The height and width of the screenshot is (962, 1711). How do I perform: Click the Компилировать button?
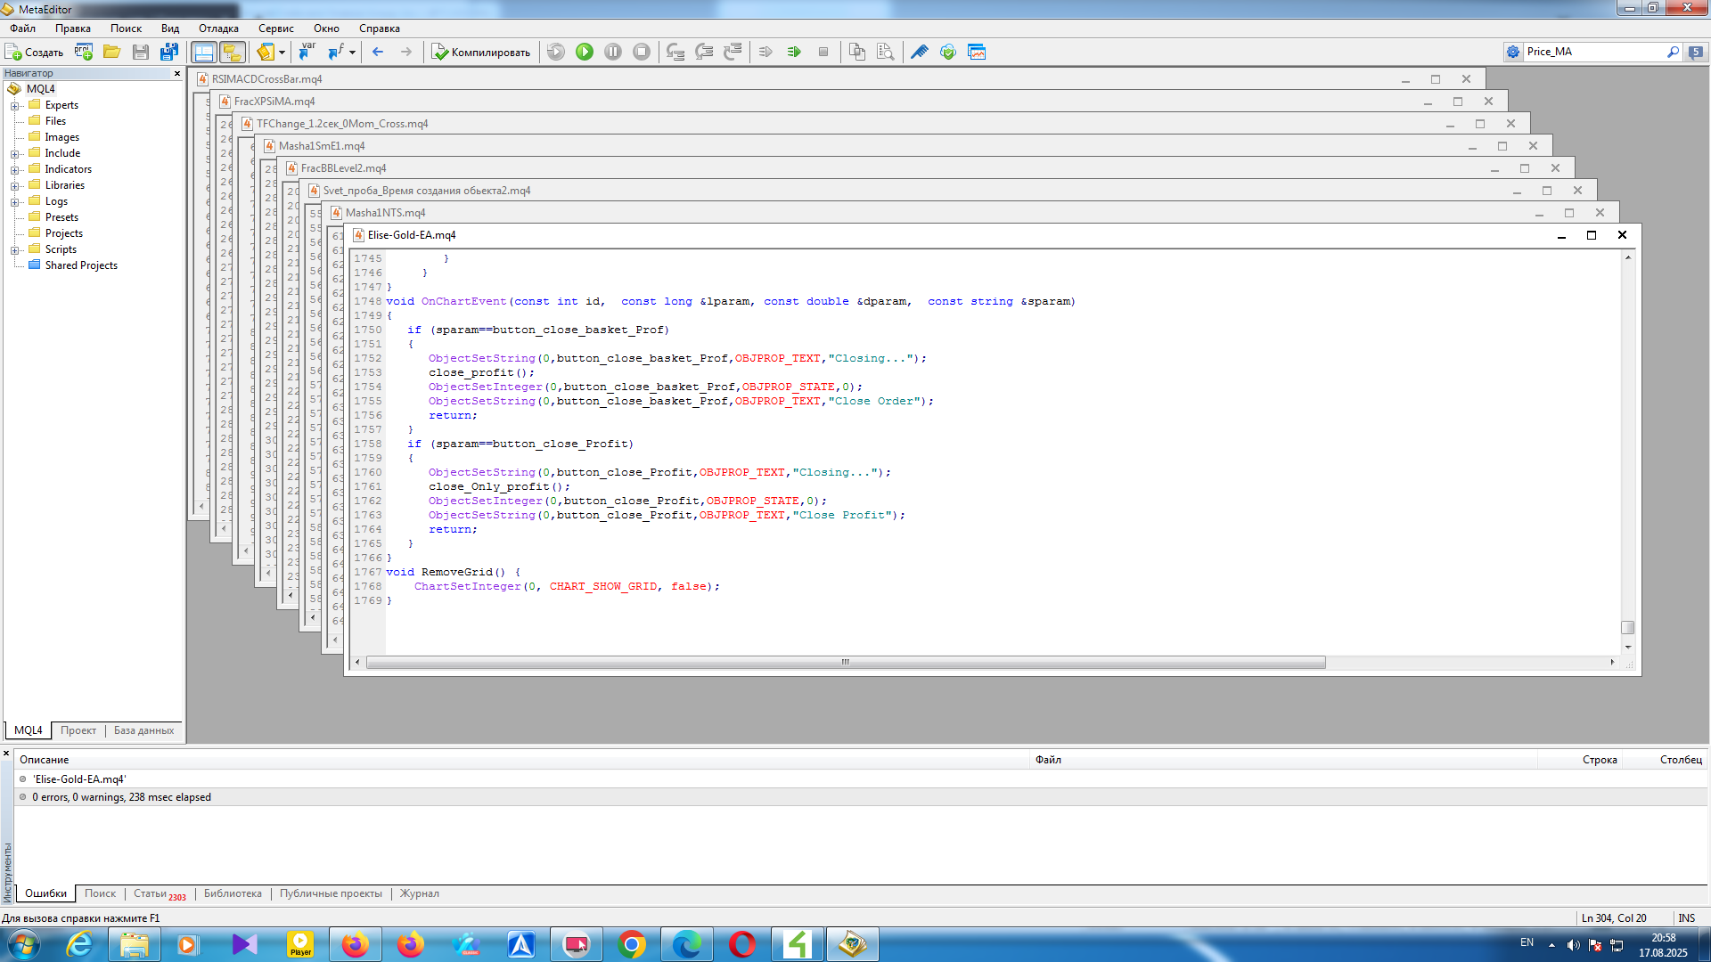(481, 52)
